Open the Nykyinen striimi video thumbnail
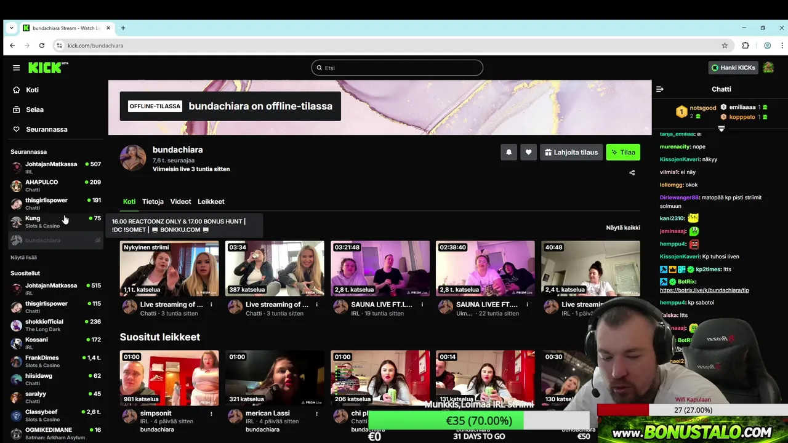Image resolution: width=788 pixels, height=443 pixels. (x=169, y=268)
